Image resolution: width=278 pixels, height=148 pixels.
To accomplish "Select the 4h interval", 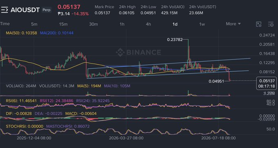I will pos(148,24).
